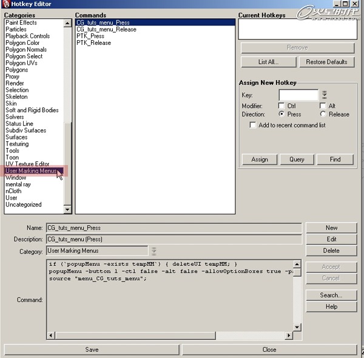Select Playback Controls category
The height and width of the screenshot is (358, 364).
click(34, 36)
